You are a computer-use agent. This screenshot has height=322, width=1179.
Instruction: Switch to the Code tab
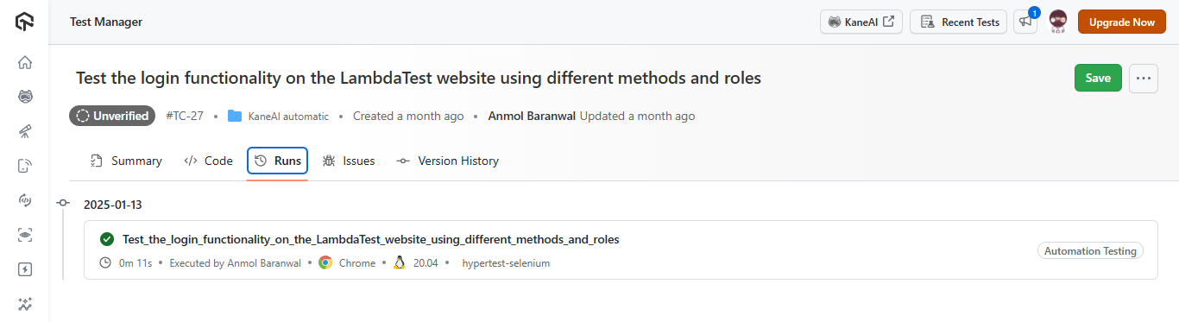click(x=209, y=161)
